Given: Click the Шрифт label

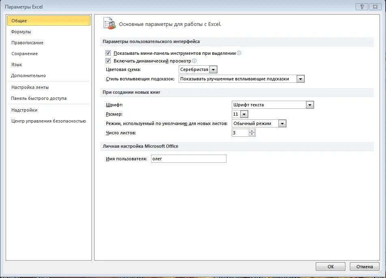Looking at the screenshot, I should 114,105.
